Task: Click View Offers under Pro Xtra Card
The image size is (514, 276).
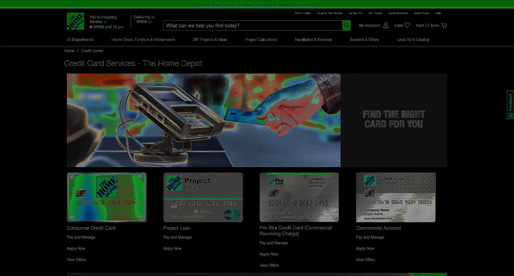Action: [x=269, y=265]
